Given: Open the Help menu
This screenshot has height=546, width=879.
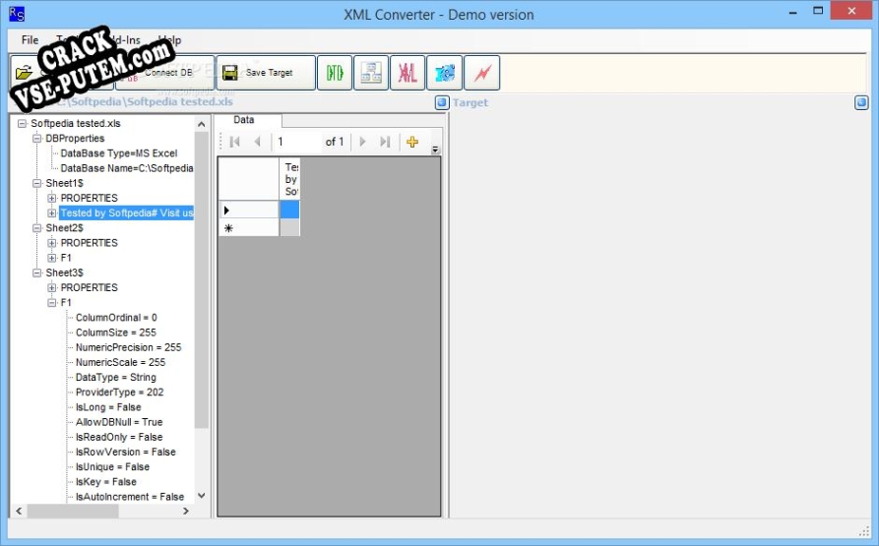Looking at the screenshot, I should pos(169,39).
